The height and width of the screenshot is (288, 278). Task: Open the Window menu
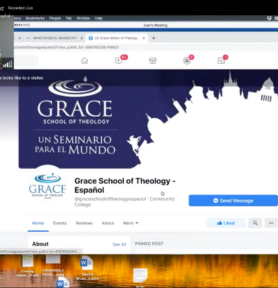point(83,18)
